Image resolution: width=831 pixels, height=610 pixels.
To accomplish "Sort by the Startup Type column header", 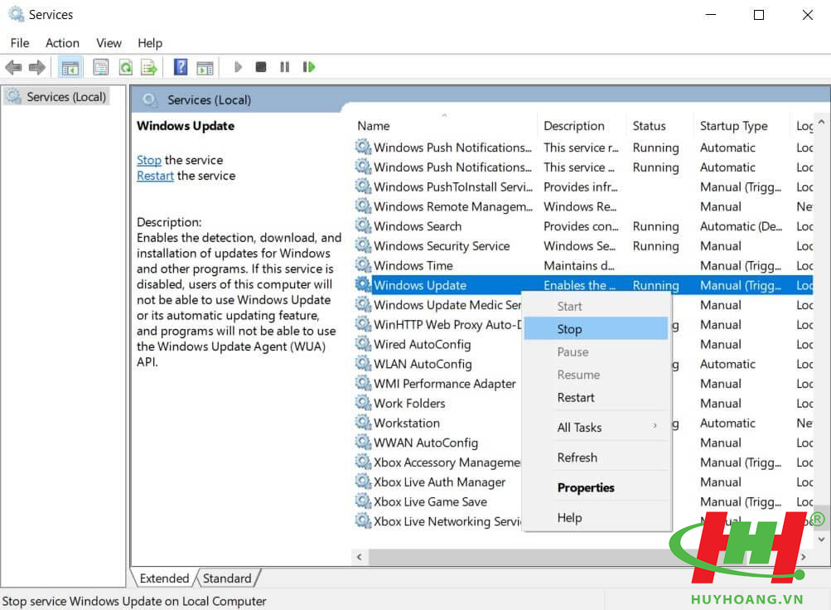I will point(741,126).
